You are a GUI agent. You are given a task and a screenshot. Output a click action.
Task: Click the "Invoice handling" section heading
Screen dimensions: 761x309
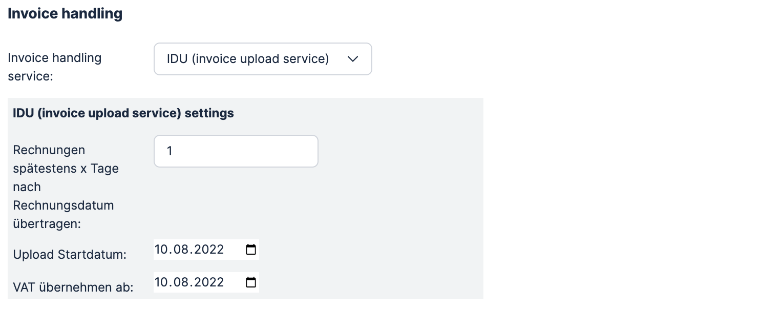[65, 14]
